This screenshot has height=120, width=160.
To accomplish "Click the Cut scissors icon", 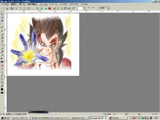I will [x=17, y=8].
